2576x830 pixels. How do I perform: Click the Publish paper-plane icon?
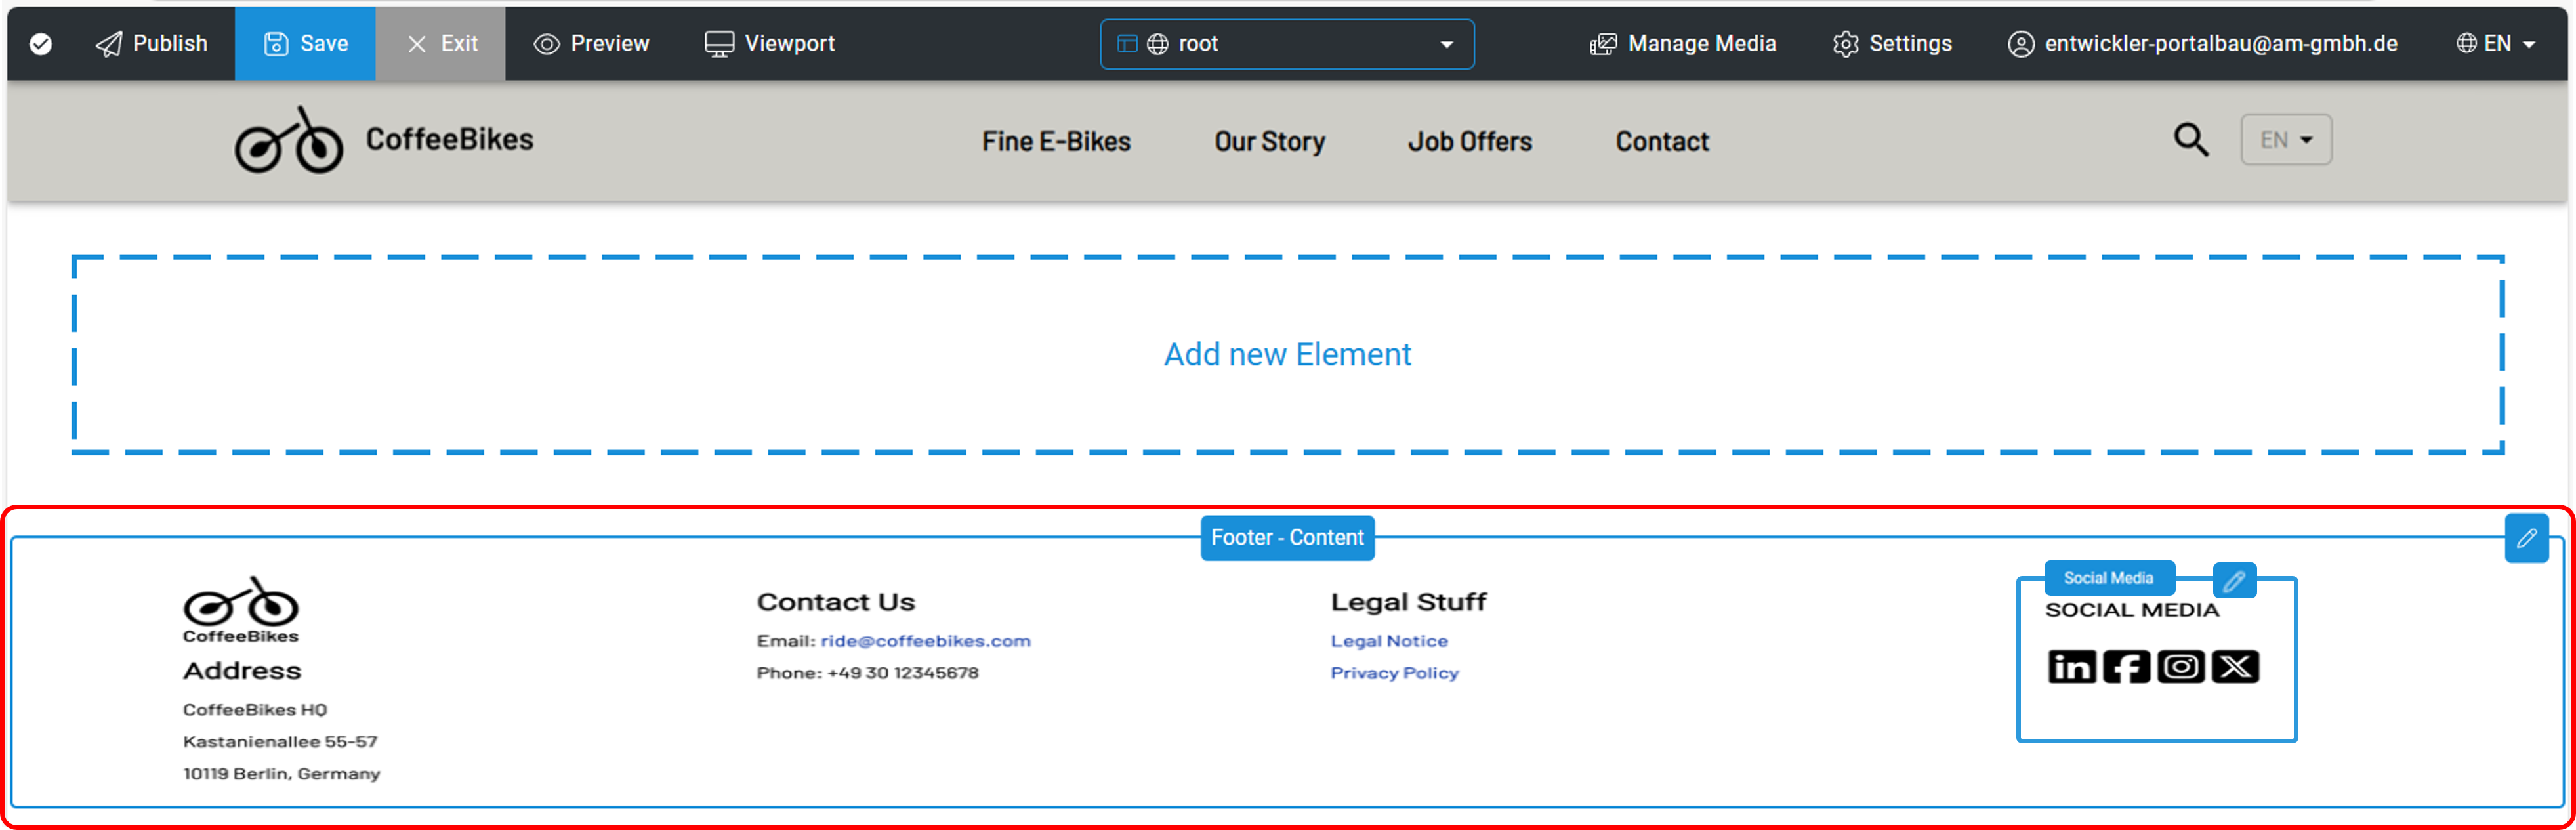[x=109, y=43]
